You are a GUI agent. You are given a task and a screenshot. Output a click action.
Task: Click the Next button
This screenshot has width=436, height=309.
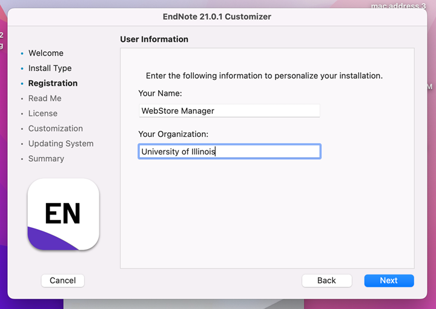coord(389,281)
